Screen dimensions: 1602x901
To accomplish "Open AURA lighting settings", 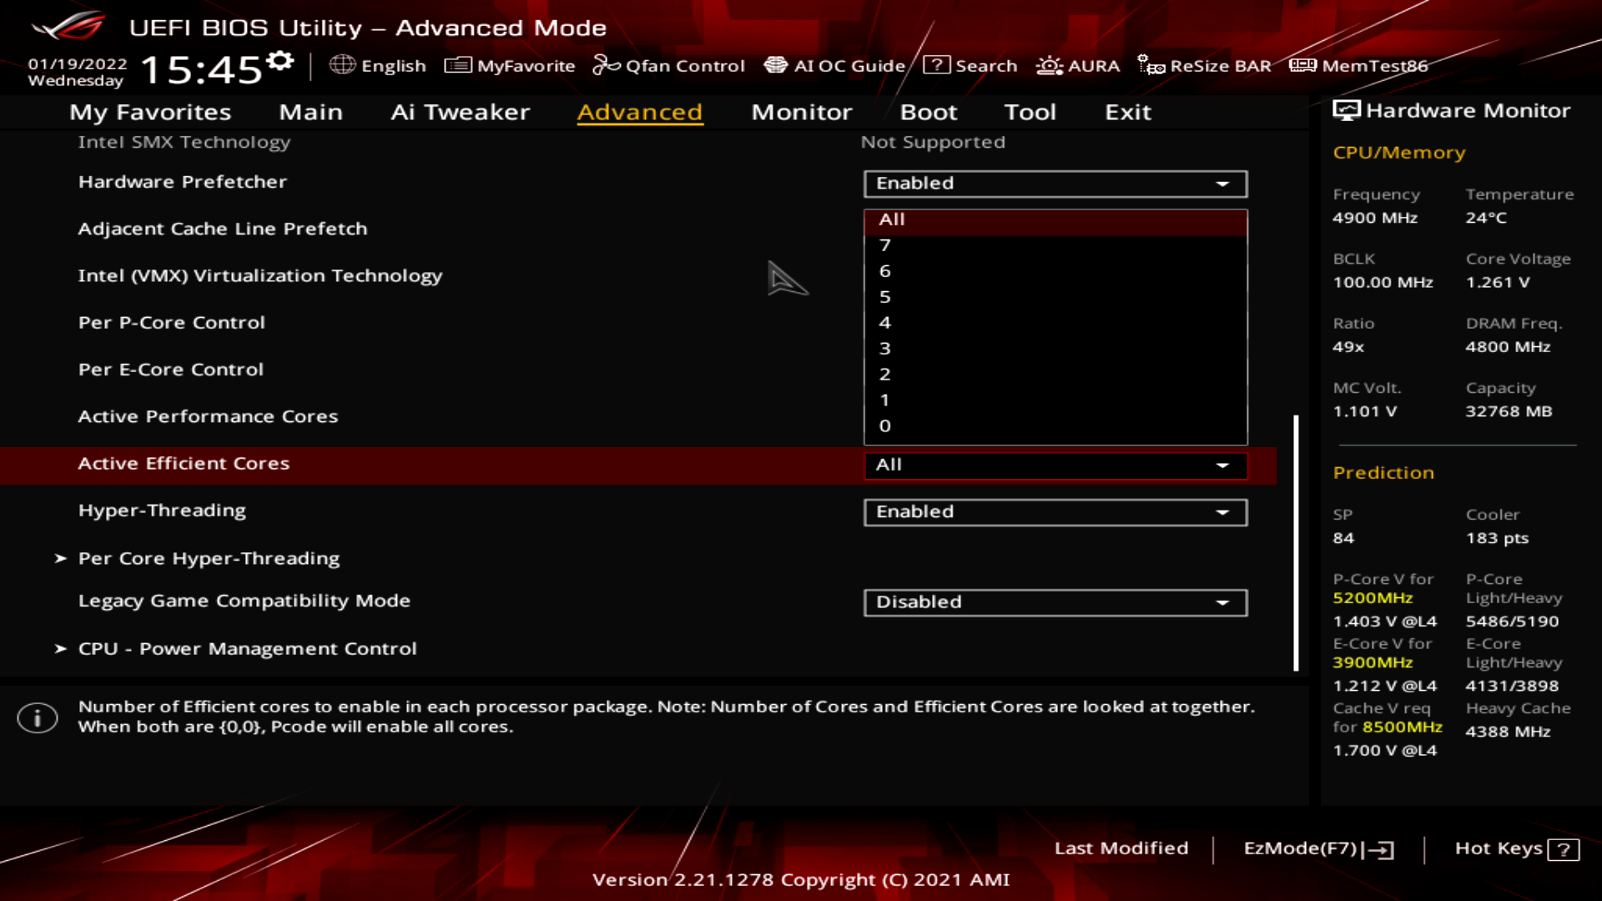I will [x=1078, y=65].
